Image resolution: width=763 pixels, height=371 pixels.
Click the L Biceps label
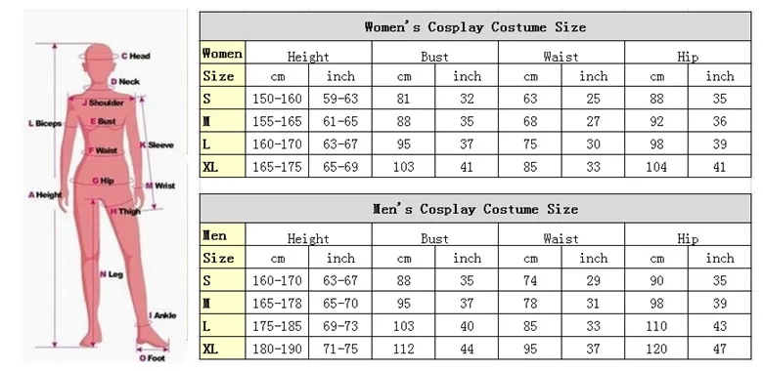(45, 124)
